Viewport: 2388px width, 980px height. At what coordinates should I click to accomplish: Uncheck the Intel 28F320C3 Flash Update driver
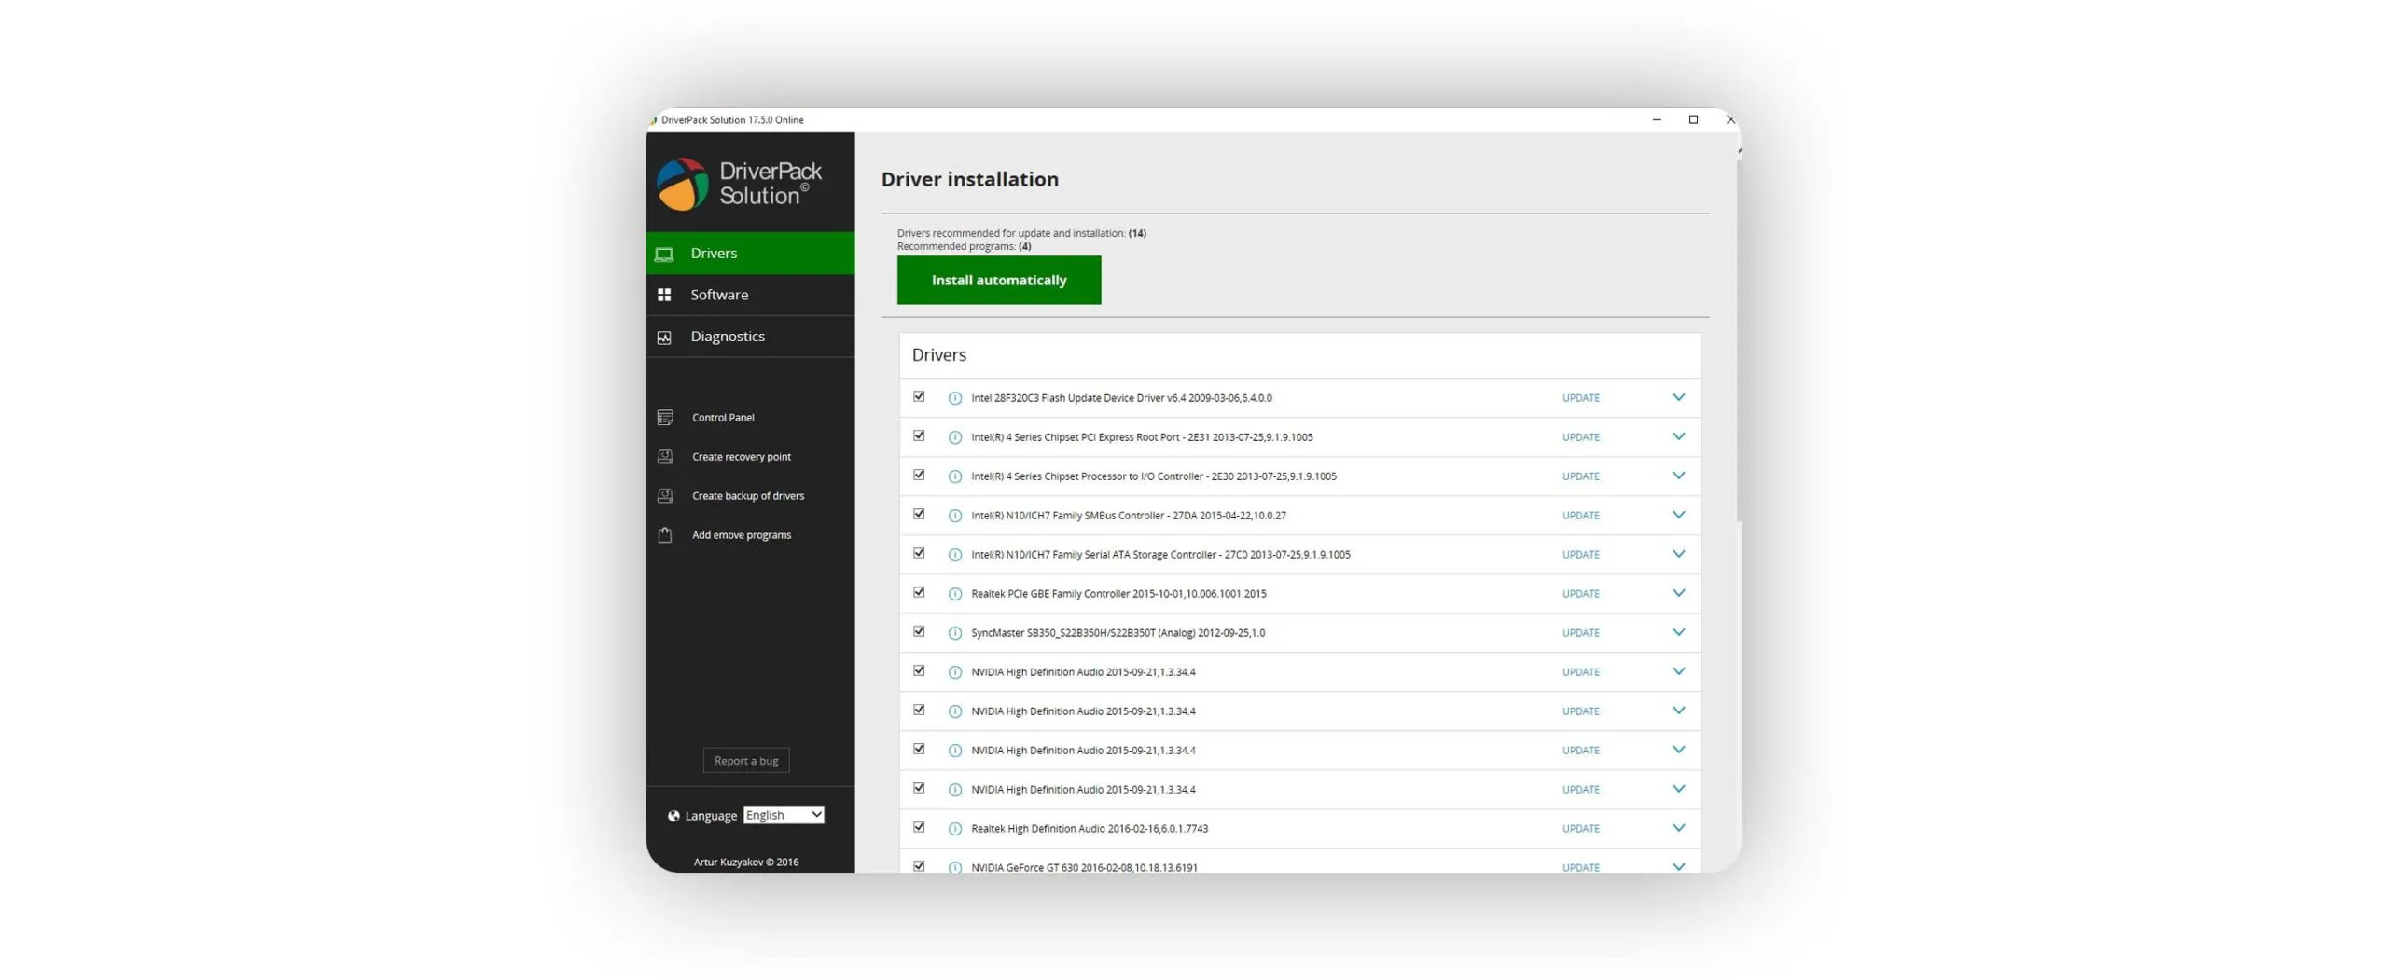pos(919,396)
